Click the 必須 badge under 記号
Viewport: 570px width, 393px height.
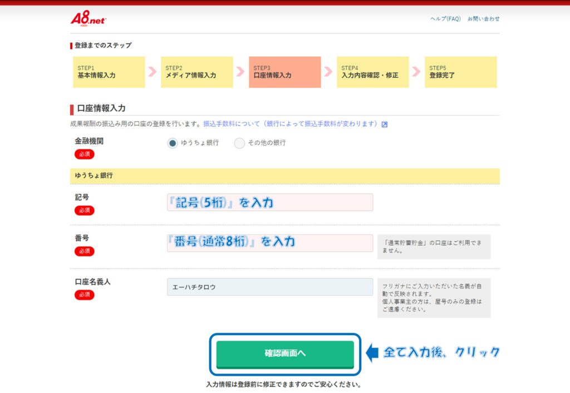click(x=85, y=210)
